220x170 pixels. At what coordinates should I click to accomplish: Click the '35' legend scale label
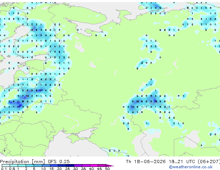[x=83, y=169]
